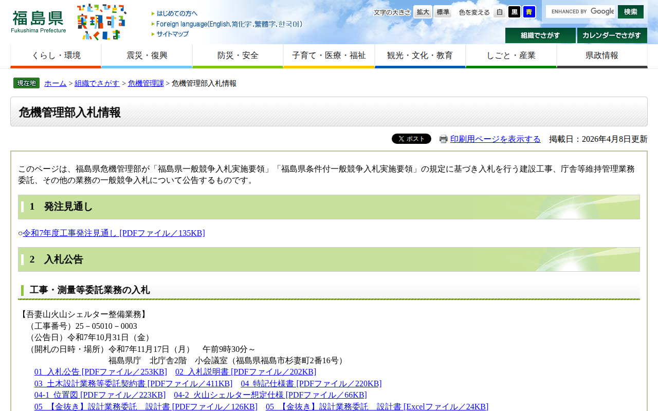Open the サイトマップ link
658x411 pixels.
170,34
